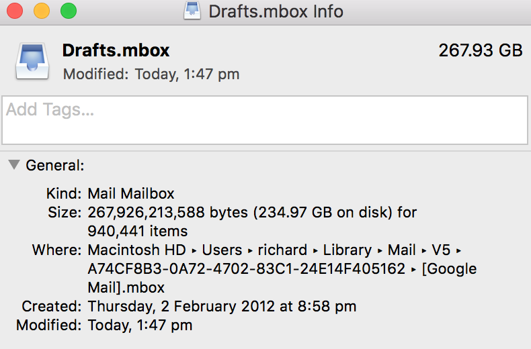Screen dimensions: 531x349
Task: Collapse the General section triangle
Action: (14, 164)
